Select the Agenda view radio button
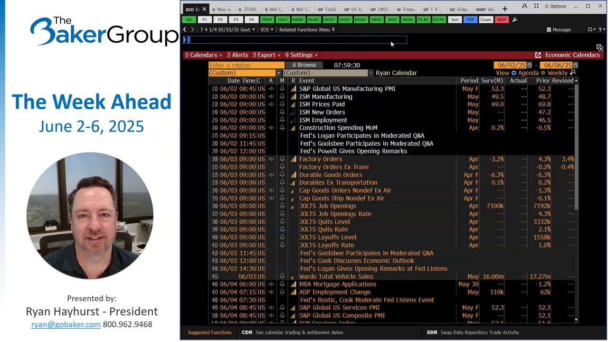Image resolution: width=608 pixels, height=342 pixels. (513, 73)
